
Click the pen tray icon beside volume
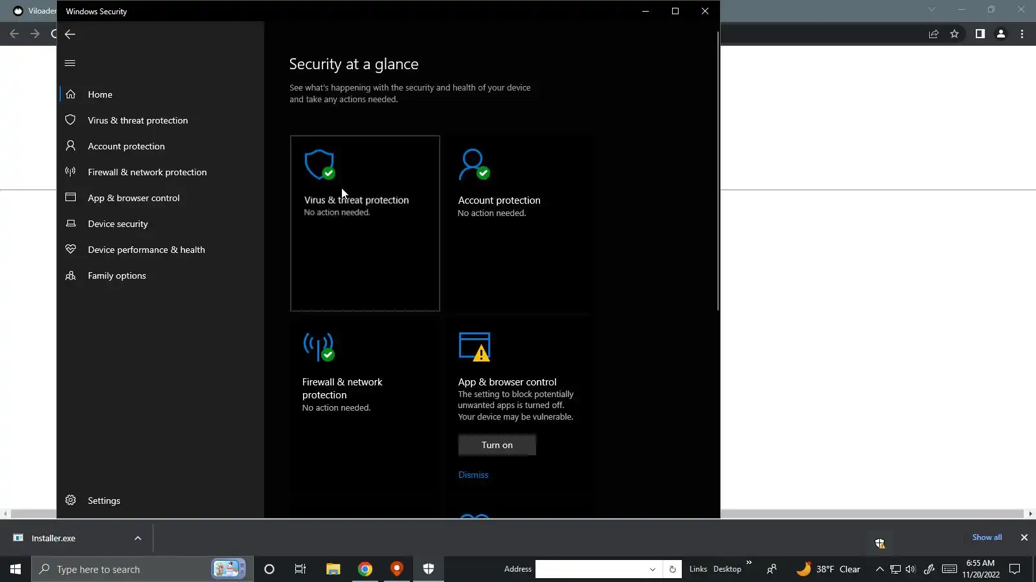(x=929, y=569)
